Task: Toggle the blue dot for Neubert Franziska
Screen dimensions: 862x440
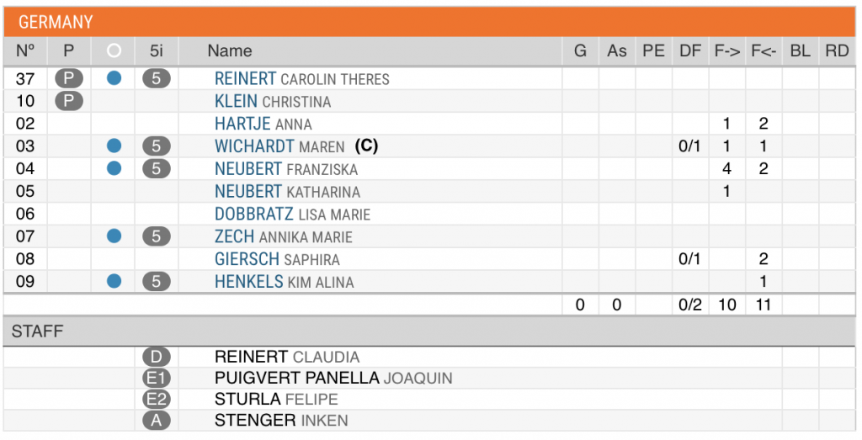Action: click(x=114, y=168)
